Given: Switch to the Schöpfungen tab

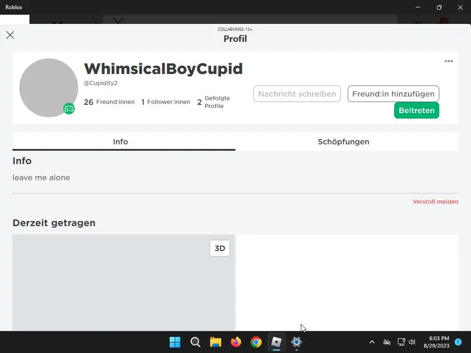Looking at the screenshot, I should [344, 142].
